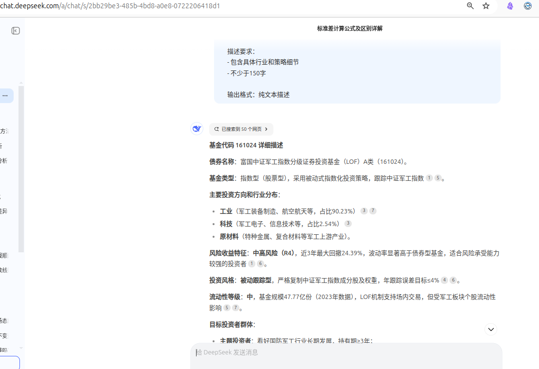
Task: Open citation 7 after 占比90.23%
Action: click(x=373, y=211)
